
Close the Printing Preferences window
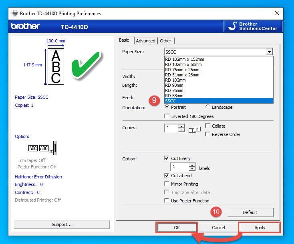pyautogui.click(x=277, y=13)
